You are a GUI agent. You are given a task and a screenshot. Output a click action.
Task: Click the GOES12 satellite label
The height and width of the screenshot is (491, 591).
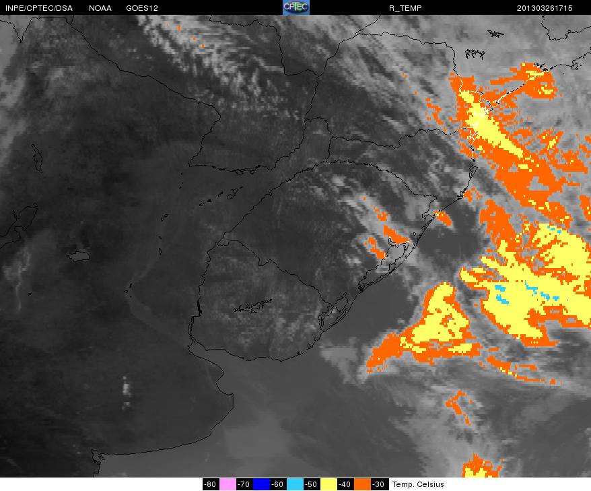click(142, 8)
